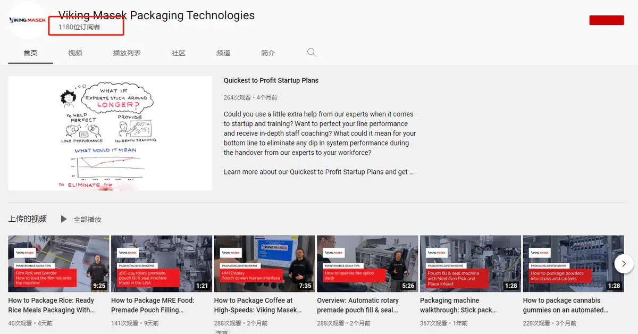The image size is (638, 334).
Task: Open the automatic rotary premade pouch thumbnail
Action: [367, 264]
